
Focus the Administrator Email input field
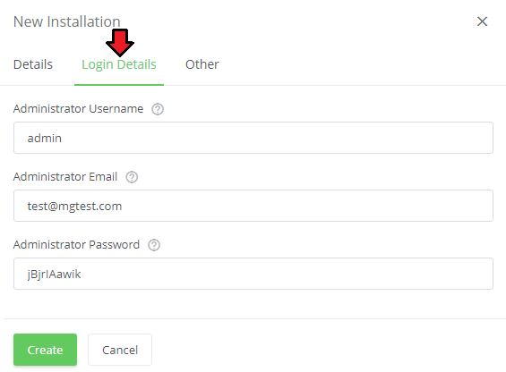[253, 206]
